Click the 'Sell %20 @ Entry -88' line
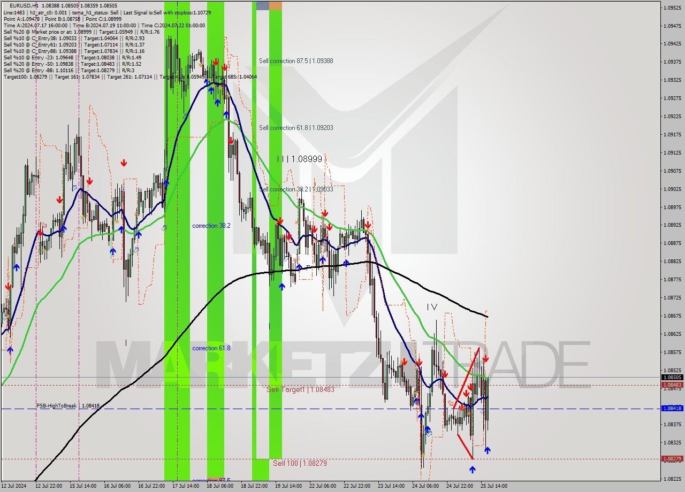 tap(68, 70)
